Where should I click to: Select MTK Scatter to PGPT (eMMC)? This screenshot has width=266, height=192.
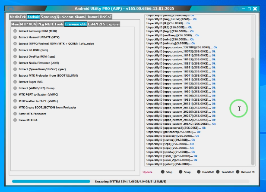[15, 101]
